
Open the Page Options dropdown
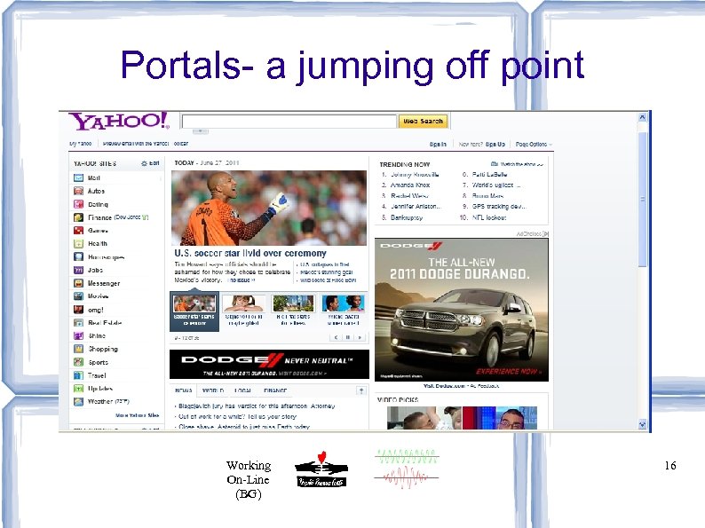(534, 145)
